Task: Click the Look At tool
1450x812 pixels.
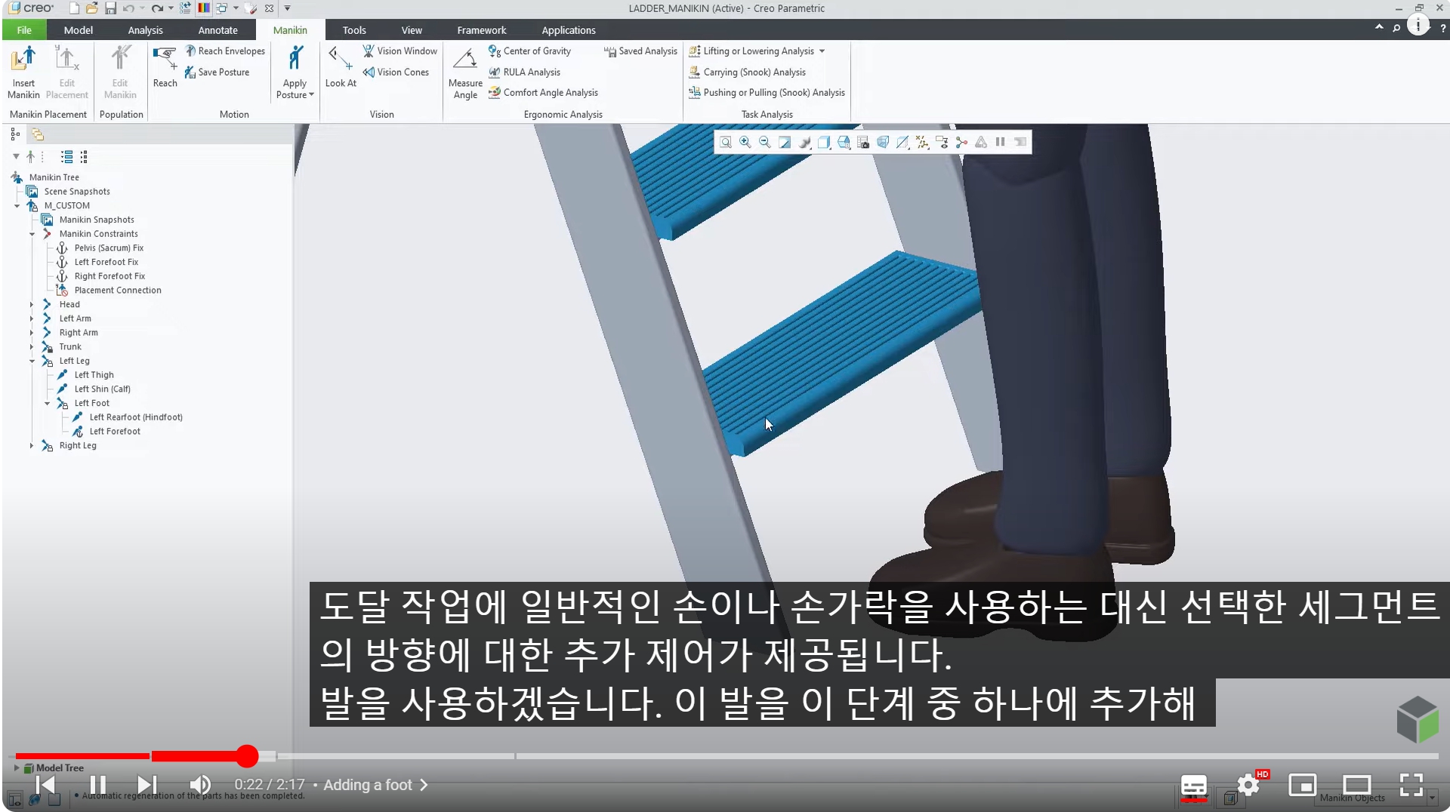Action: (x=341, y=67)
